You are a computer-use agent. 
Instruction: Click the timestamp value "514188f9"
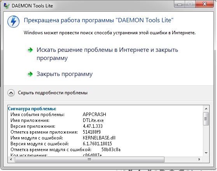(x=92, y=132)
